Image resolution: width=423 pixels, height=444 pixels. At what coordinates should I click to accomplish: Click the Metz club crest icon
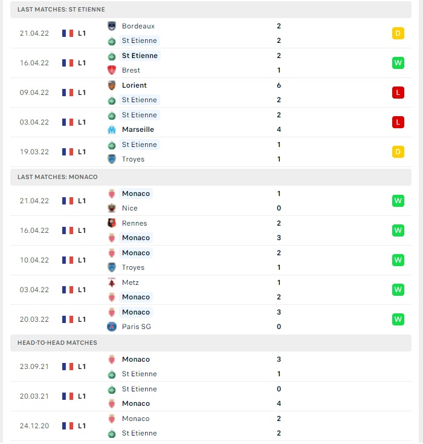point(112,282)
